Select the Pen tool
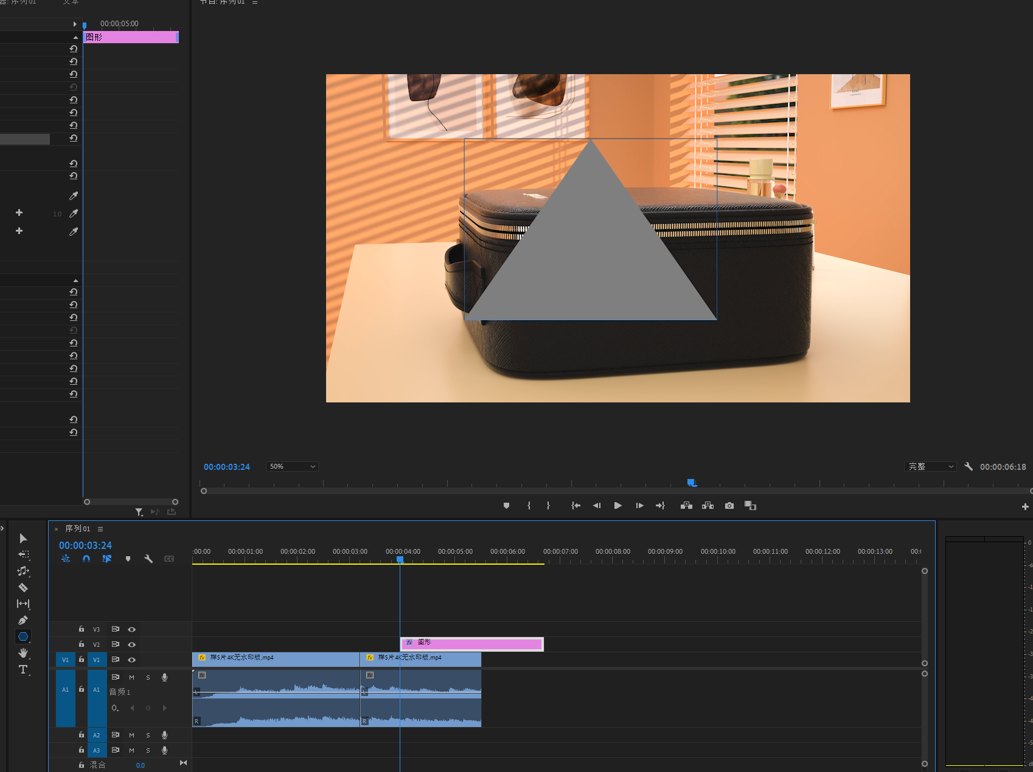Viewport: 1033px width, 772px height. pos(23,620)
